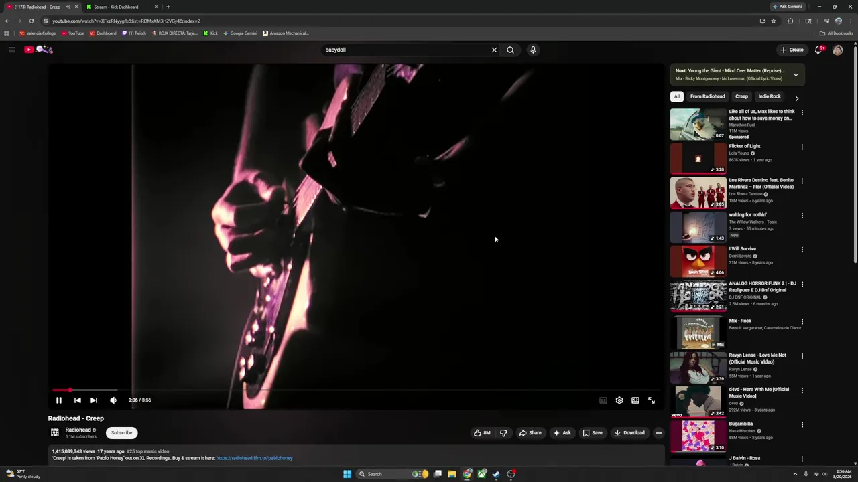Open radiohead.ffm.to/pablohoney link
The image size is (858, 482).
[x=254, y=458]
